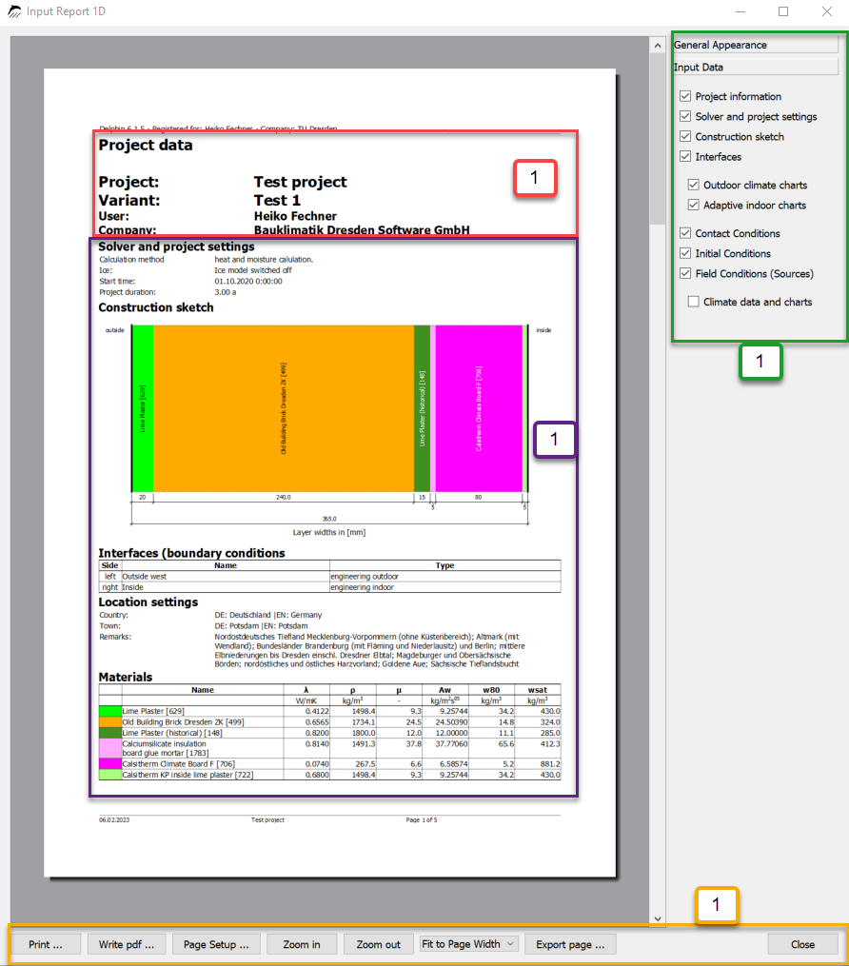The image size is (849, 966).
Task: Click the Zoom out button
Action: tap(378, 944)
